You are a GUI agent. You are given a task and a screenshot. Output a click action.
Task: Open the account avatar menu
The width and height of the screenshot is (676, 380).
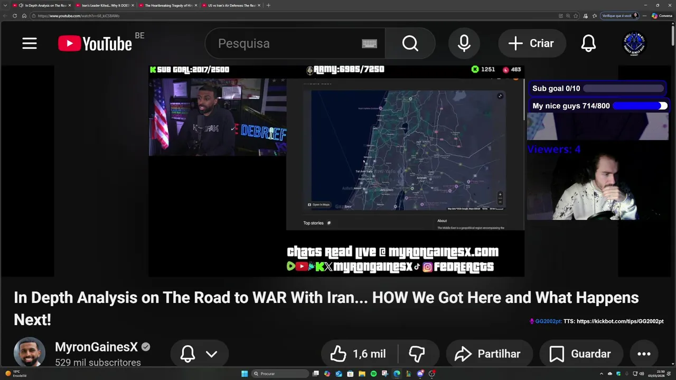634,43
